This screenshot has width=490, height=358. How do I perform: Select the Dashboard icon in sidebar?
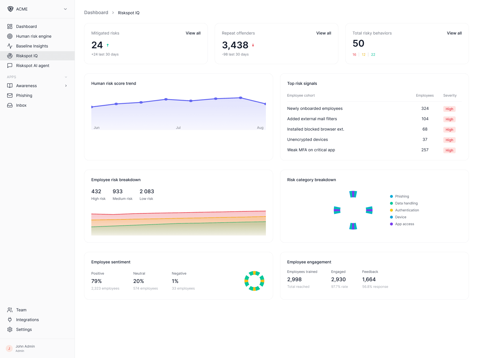[x=10, y=26]
